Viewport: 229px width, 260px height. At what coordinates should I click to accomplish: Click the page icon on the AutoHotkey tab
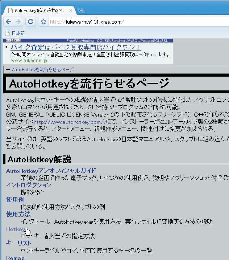point(11,11)
